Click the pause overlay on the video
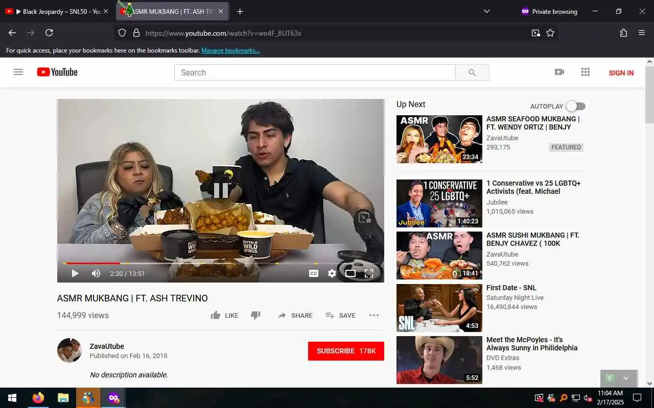 pyautogui.click(x=221, y=190)
